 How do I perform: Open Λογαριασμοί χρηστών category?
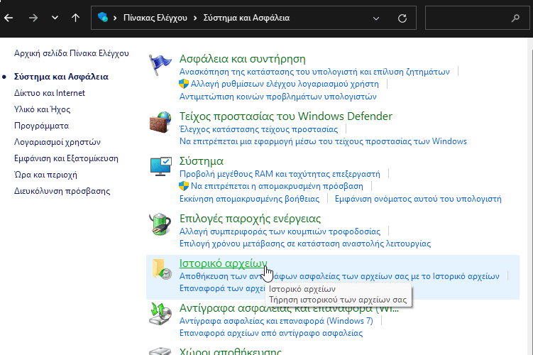(x=57, y=142)
